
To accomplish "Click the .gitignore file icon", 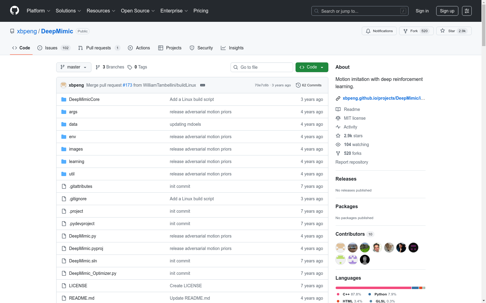I will coord(64,199).
